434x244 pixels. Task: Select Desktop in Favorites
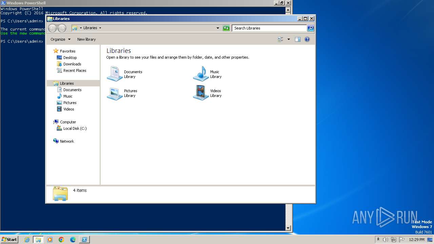70,58
